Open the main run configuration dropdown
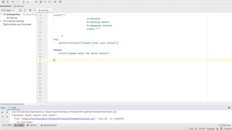 28,2
